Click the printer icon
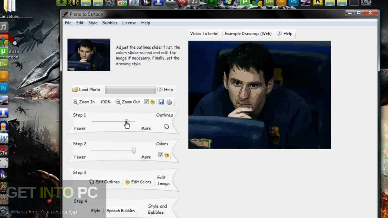This screenshot has height=218, width=388. coord(169,102)
